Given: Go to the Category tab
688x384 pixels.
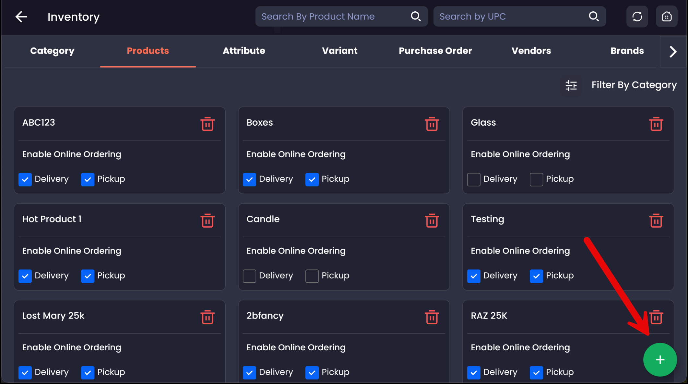Looking at the screenshot, I should click(x=52, y=51).
